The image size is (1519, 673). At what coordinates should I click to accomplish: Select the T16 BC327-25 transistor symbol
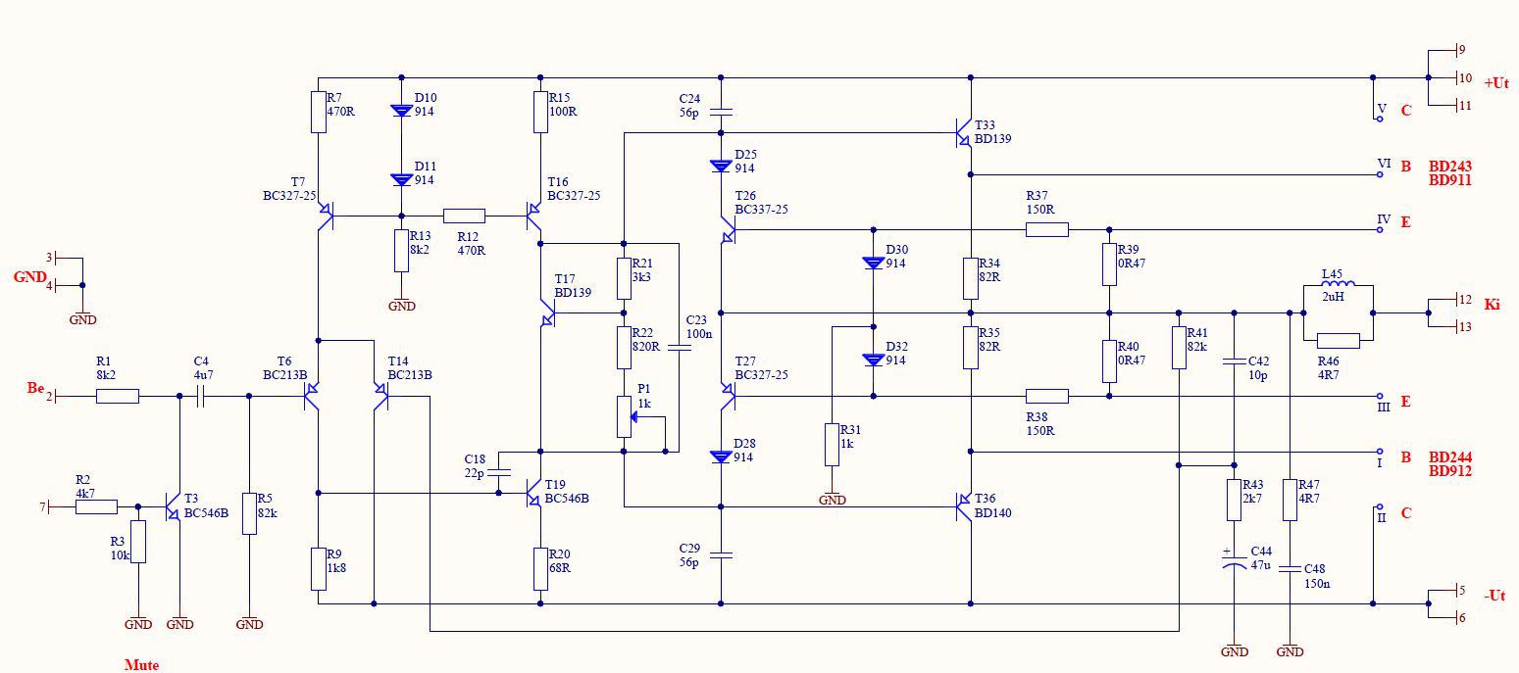[x=533, y=216]
